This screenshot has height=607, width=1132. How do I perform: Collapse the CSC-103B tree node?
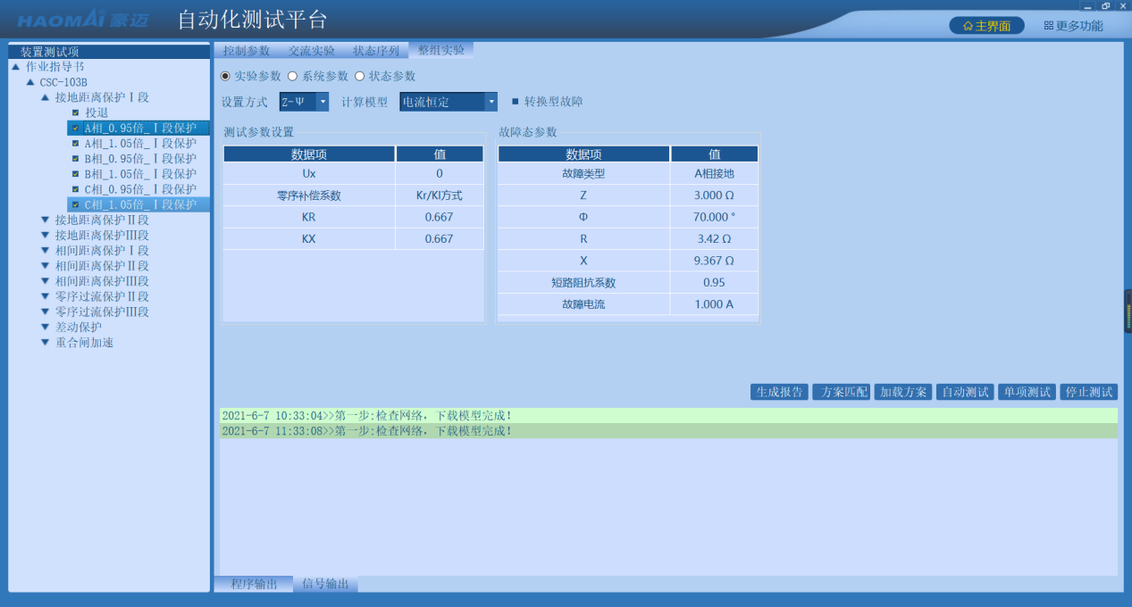point(30,82)
